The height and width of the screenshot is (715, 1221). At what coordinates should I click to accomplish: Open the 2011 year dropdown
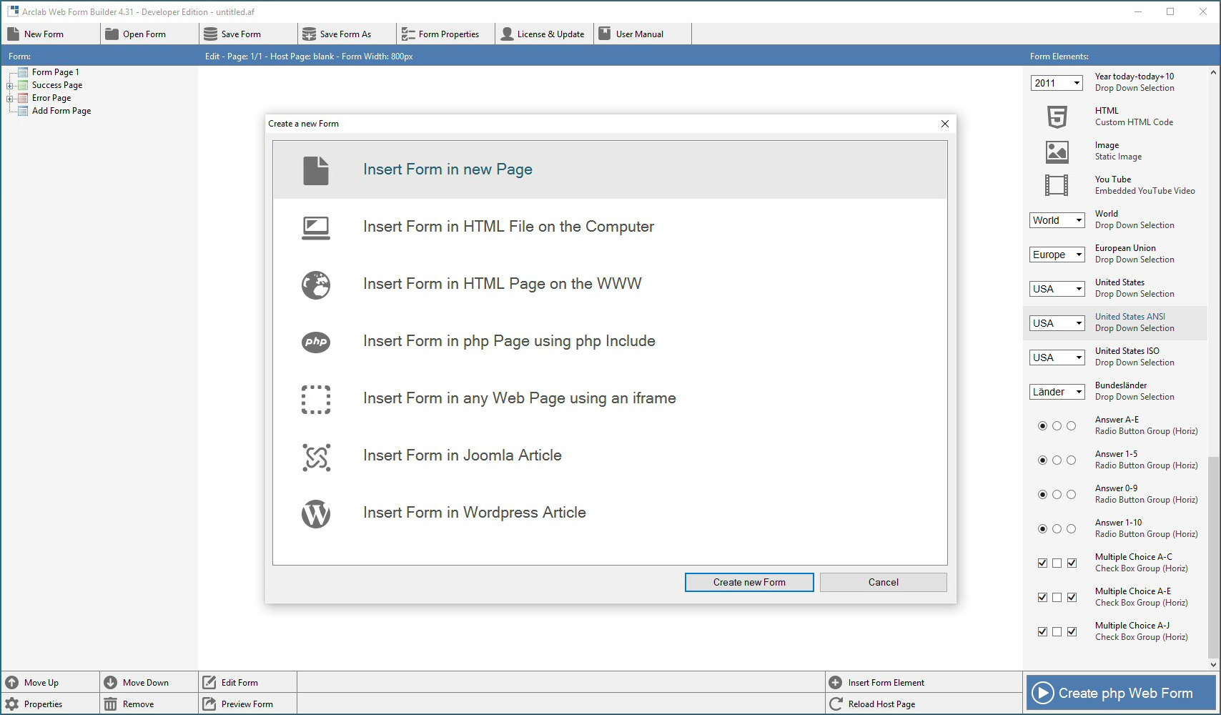[x=1057, y=83]
